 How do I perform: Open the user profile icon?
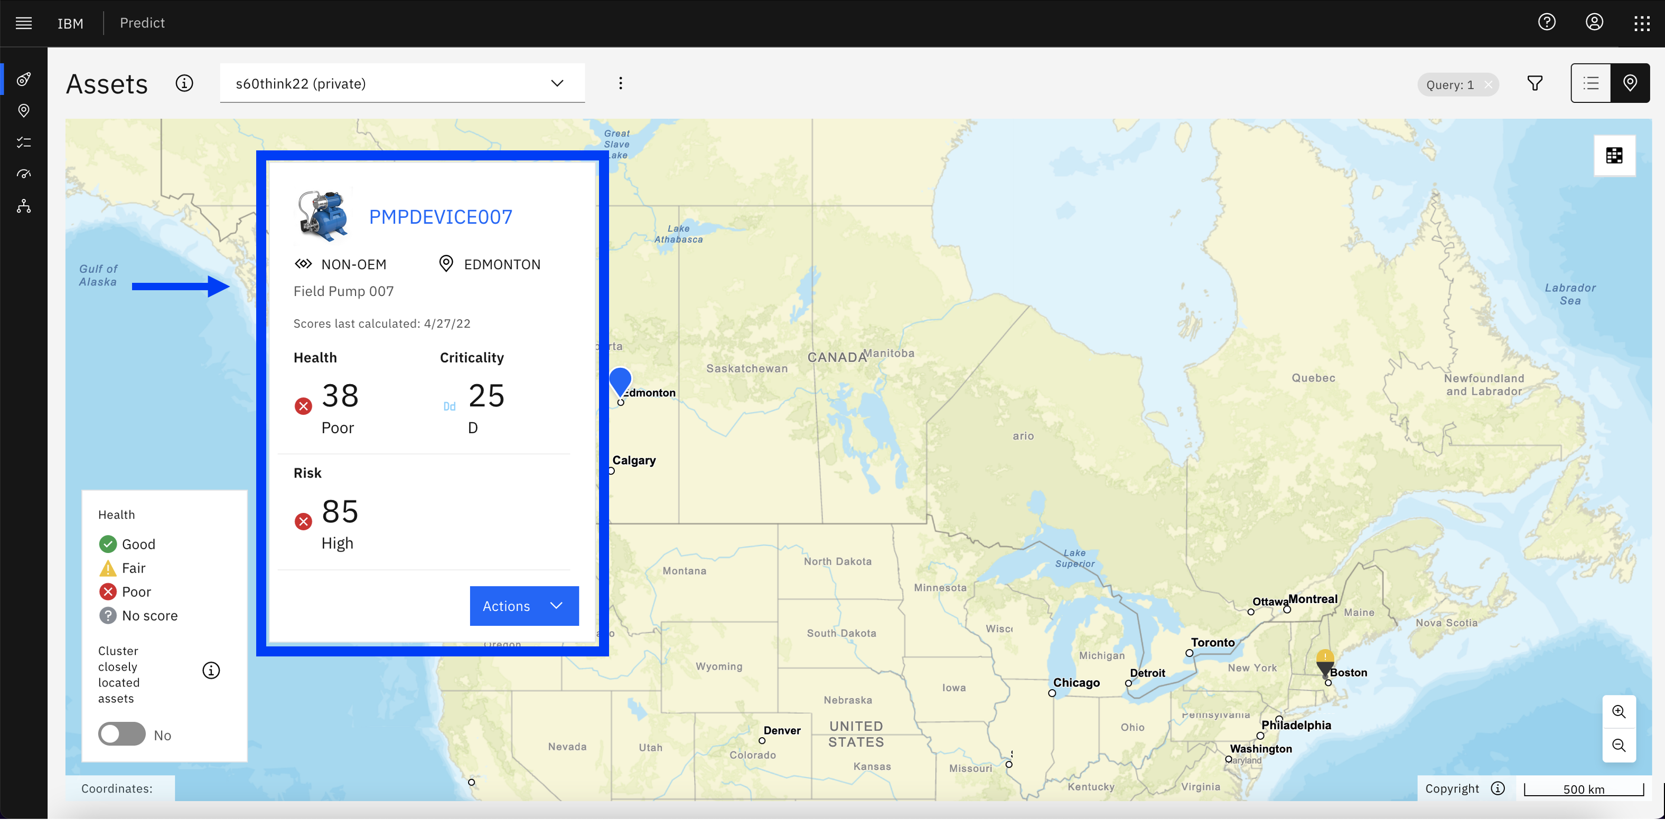pyautogui.click(x=1595, y=23)
